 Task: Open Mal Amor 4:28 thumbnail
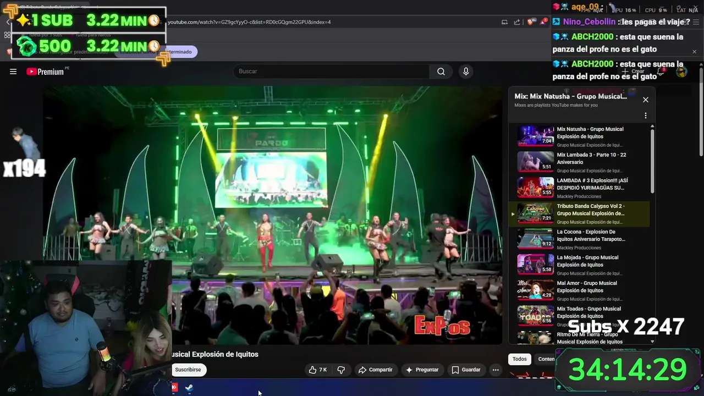point(535,290)
